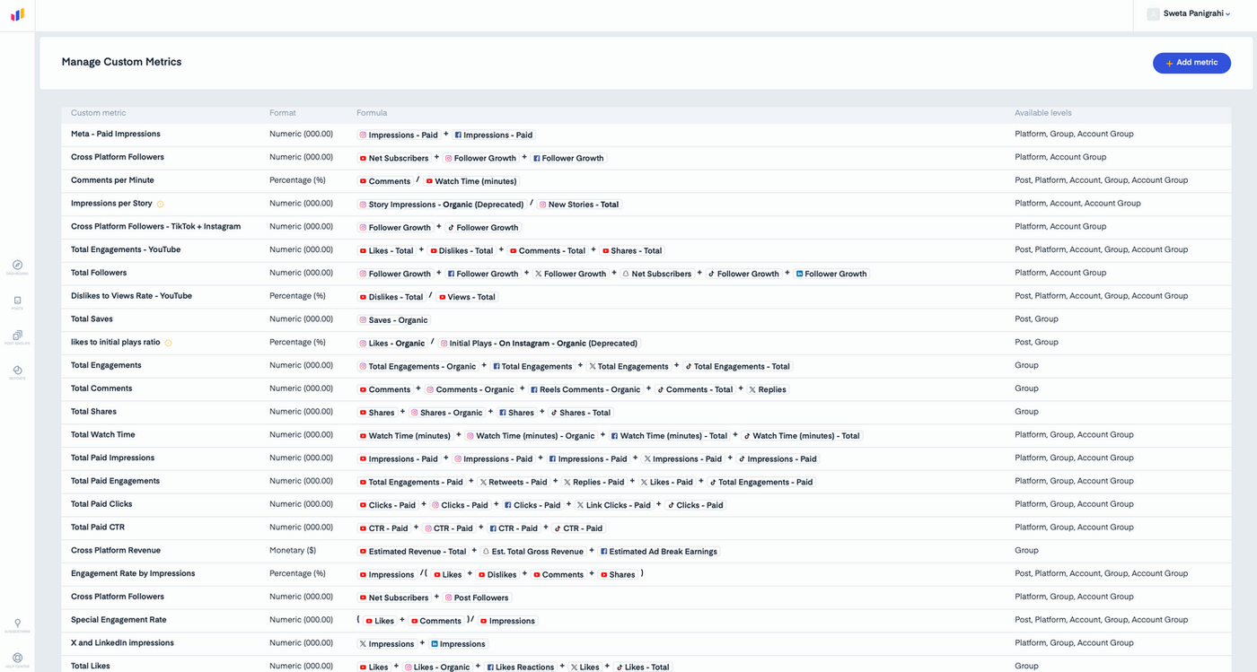Open the Post Groups sidebar icon
This screenshot has width=1257, height=672.
(x=17, y=337)
